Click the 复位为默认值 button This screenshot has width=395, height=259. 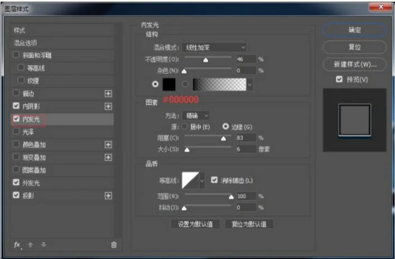click(249, 224)
